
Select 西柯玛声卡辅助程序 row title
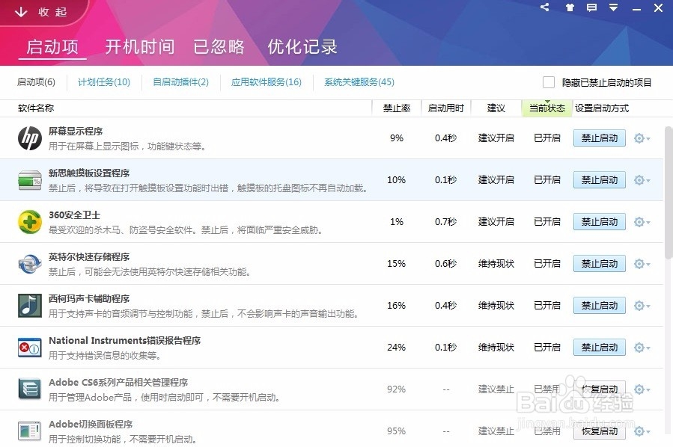click(89, 299)
